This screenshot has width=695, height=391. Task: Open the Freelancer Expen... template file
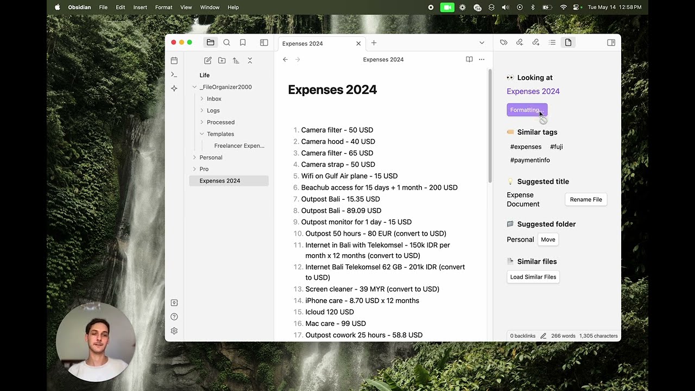[x=239, y=146]
